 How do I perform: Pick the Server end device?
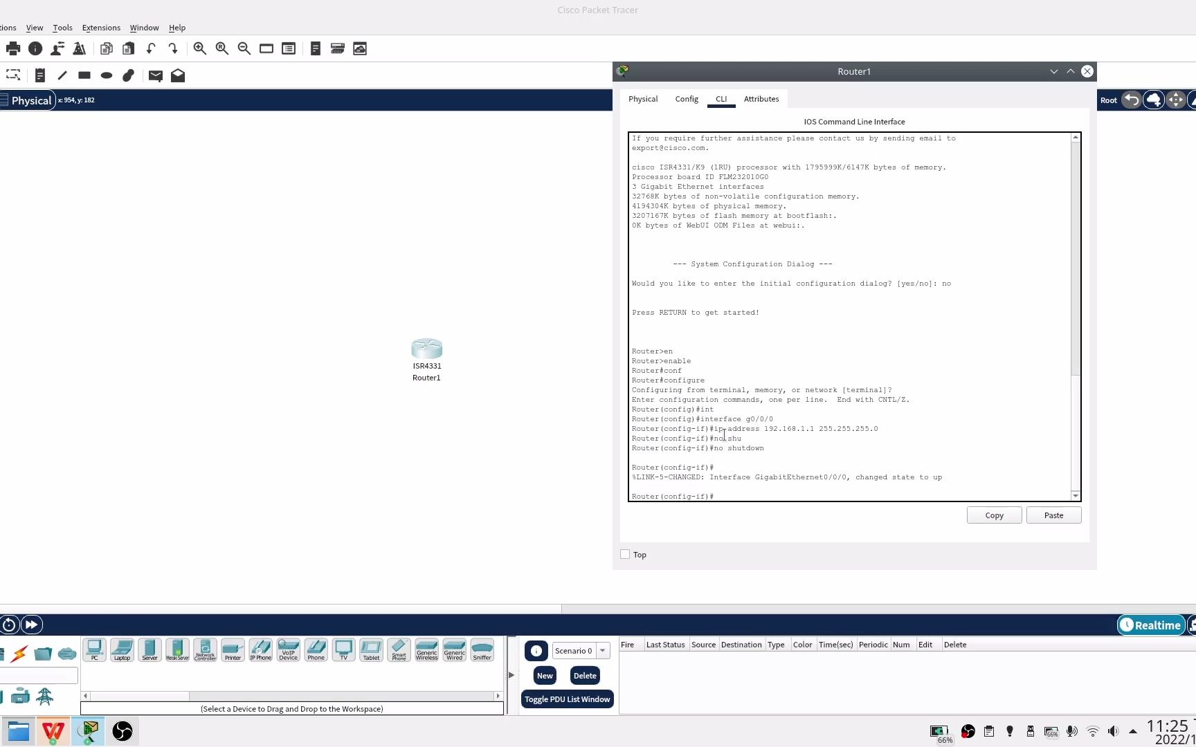(150, 650)
